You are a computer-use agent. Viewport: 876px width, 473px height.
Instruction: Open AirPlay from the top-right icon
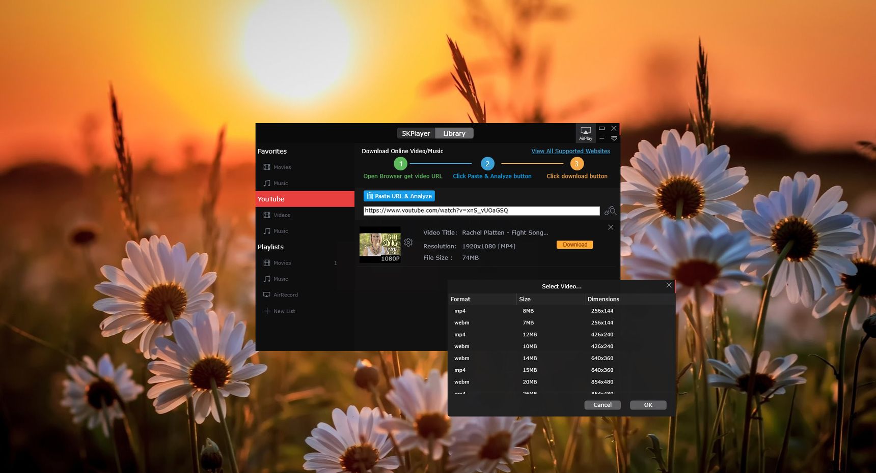pyautogui.click(x=585, y=133)
